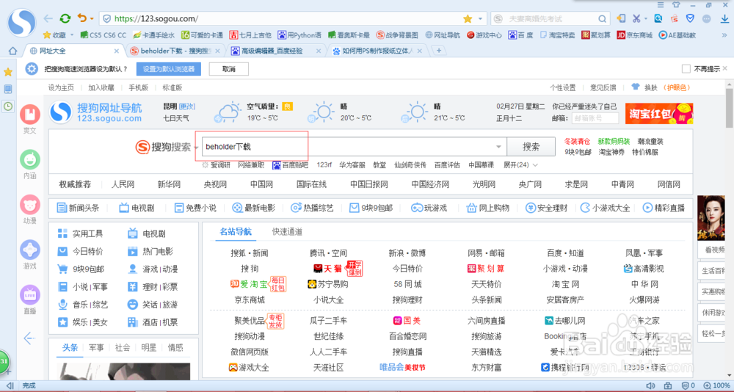The width and height of the screenshot is (734, 392).
Task: Click the address bar bookmark star
Action: (x=467, y=19)
